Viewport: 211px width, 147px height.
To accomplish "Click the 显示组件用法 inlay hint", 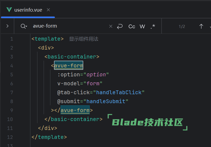I will 84,39.
